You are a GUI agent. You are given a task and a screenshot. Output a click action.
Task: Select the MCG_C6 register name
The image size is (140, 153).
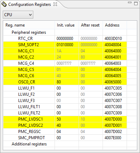26,76
